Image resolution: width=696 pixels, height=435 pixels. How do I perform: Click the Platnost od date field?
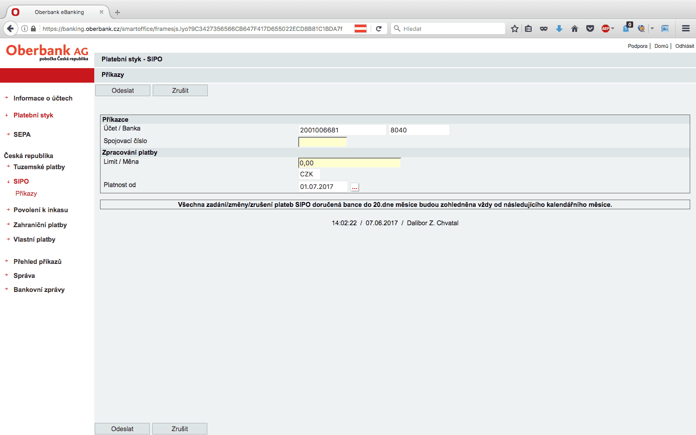tap(323, 187)
